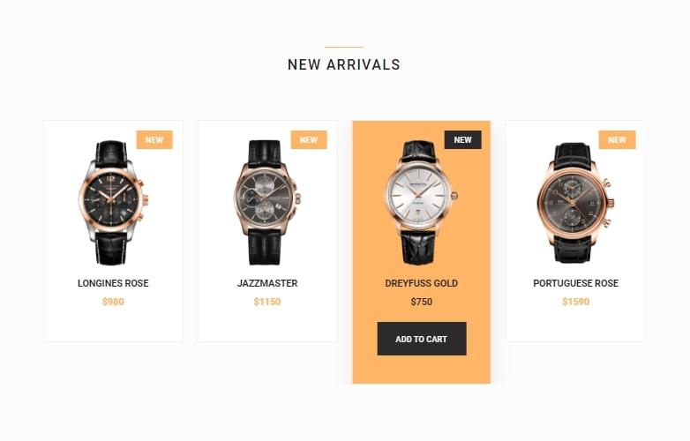Click the NEW badge on Longines Rose
The width and height of the screenshot is (690, 441).
[154, 140]
